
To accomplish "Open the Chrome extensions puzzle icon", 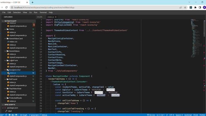I will click(195, 7).
